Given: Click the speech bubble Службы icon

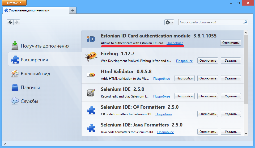Looking at the screenshot, I should pos(15,101).
